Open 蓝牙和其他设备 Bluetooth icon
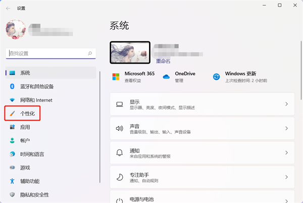 [x=12, y=86]
